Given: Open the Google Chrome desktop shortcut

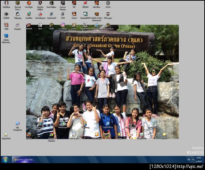Looking at the screenshot, I should pyautogui.click(x=51, y=137).
